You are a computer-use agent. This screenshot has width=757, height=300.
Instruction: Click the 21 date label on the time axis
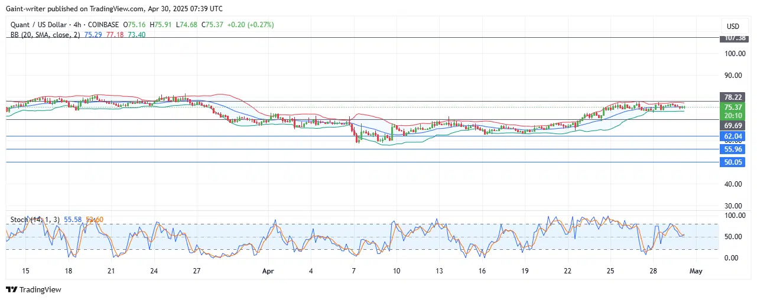click(111, 271)
